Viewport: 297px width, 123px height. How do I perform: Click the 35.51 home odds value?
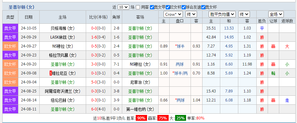click(x=211, y=28)
